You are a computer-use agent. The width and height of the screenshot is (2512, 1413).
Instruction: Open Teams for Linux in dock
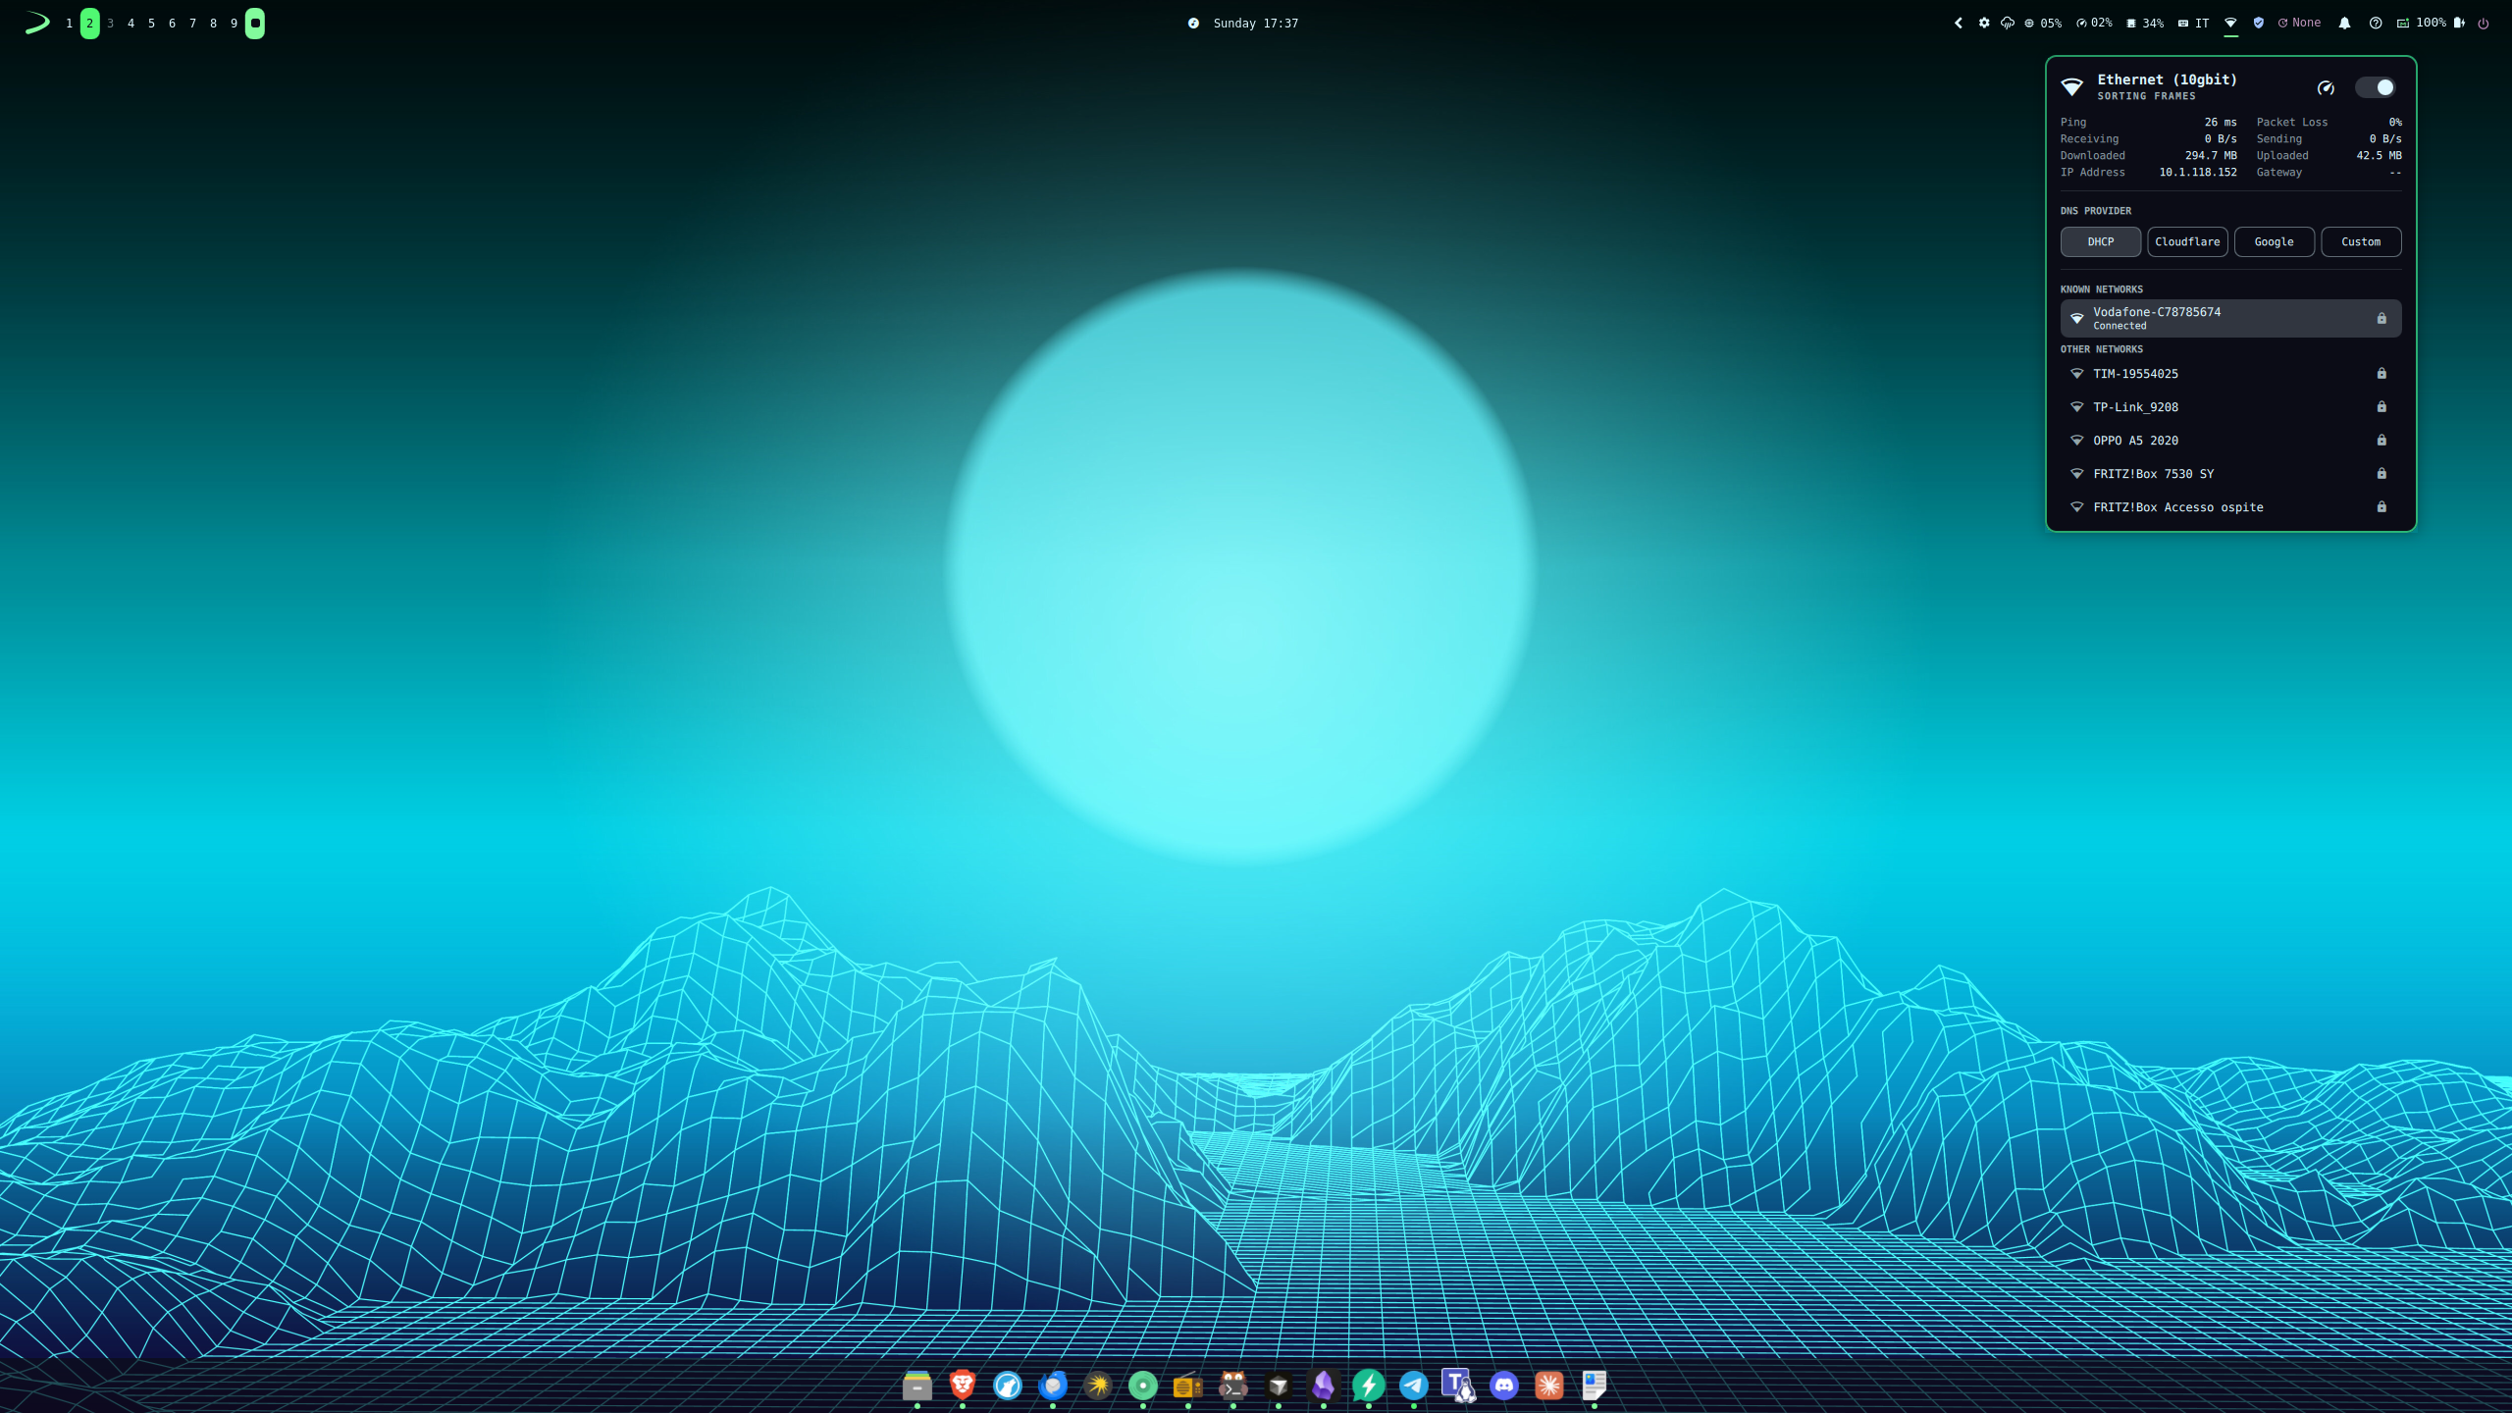click(x=1459, y=1386)
